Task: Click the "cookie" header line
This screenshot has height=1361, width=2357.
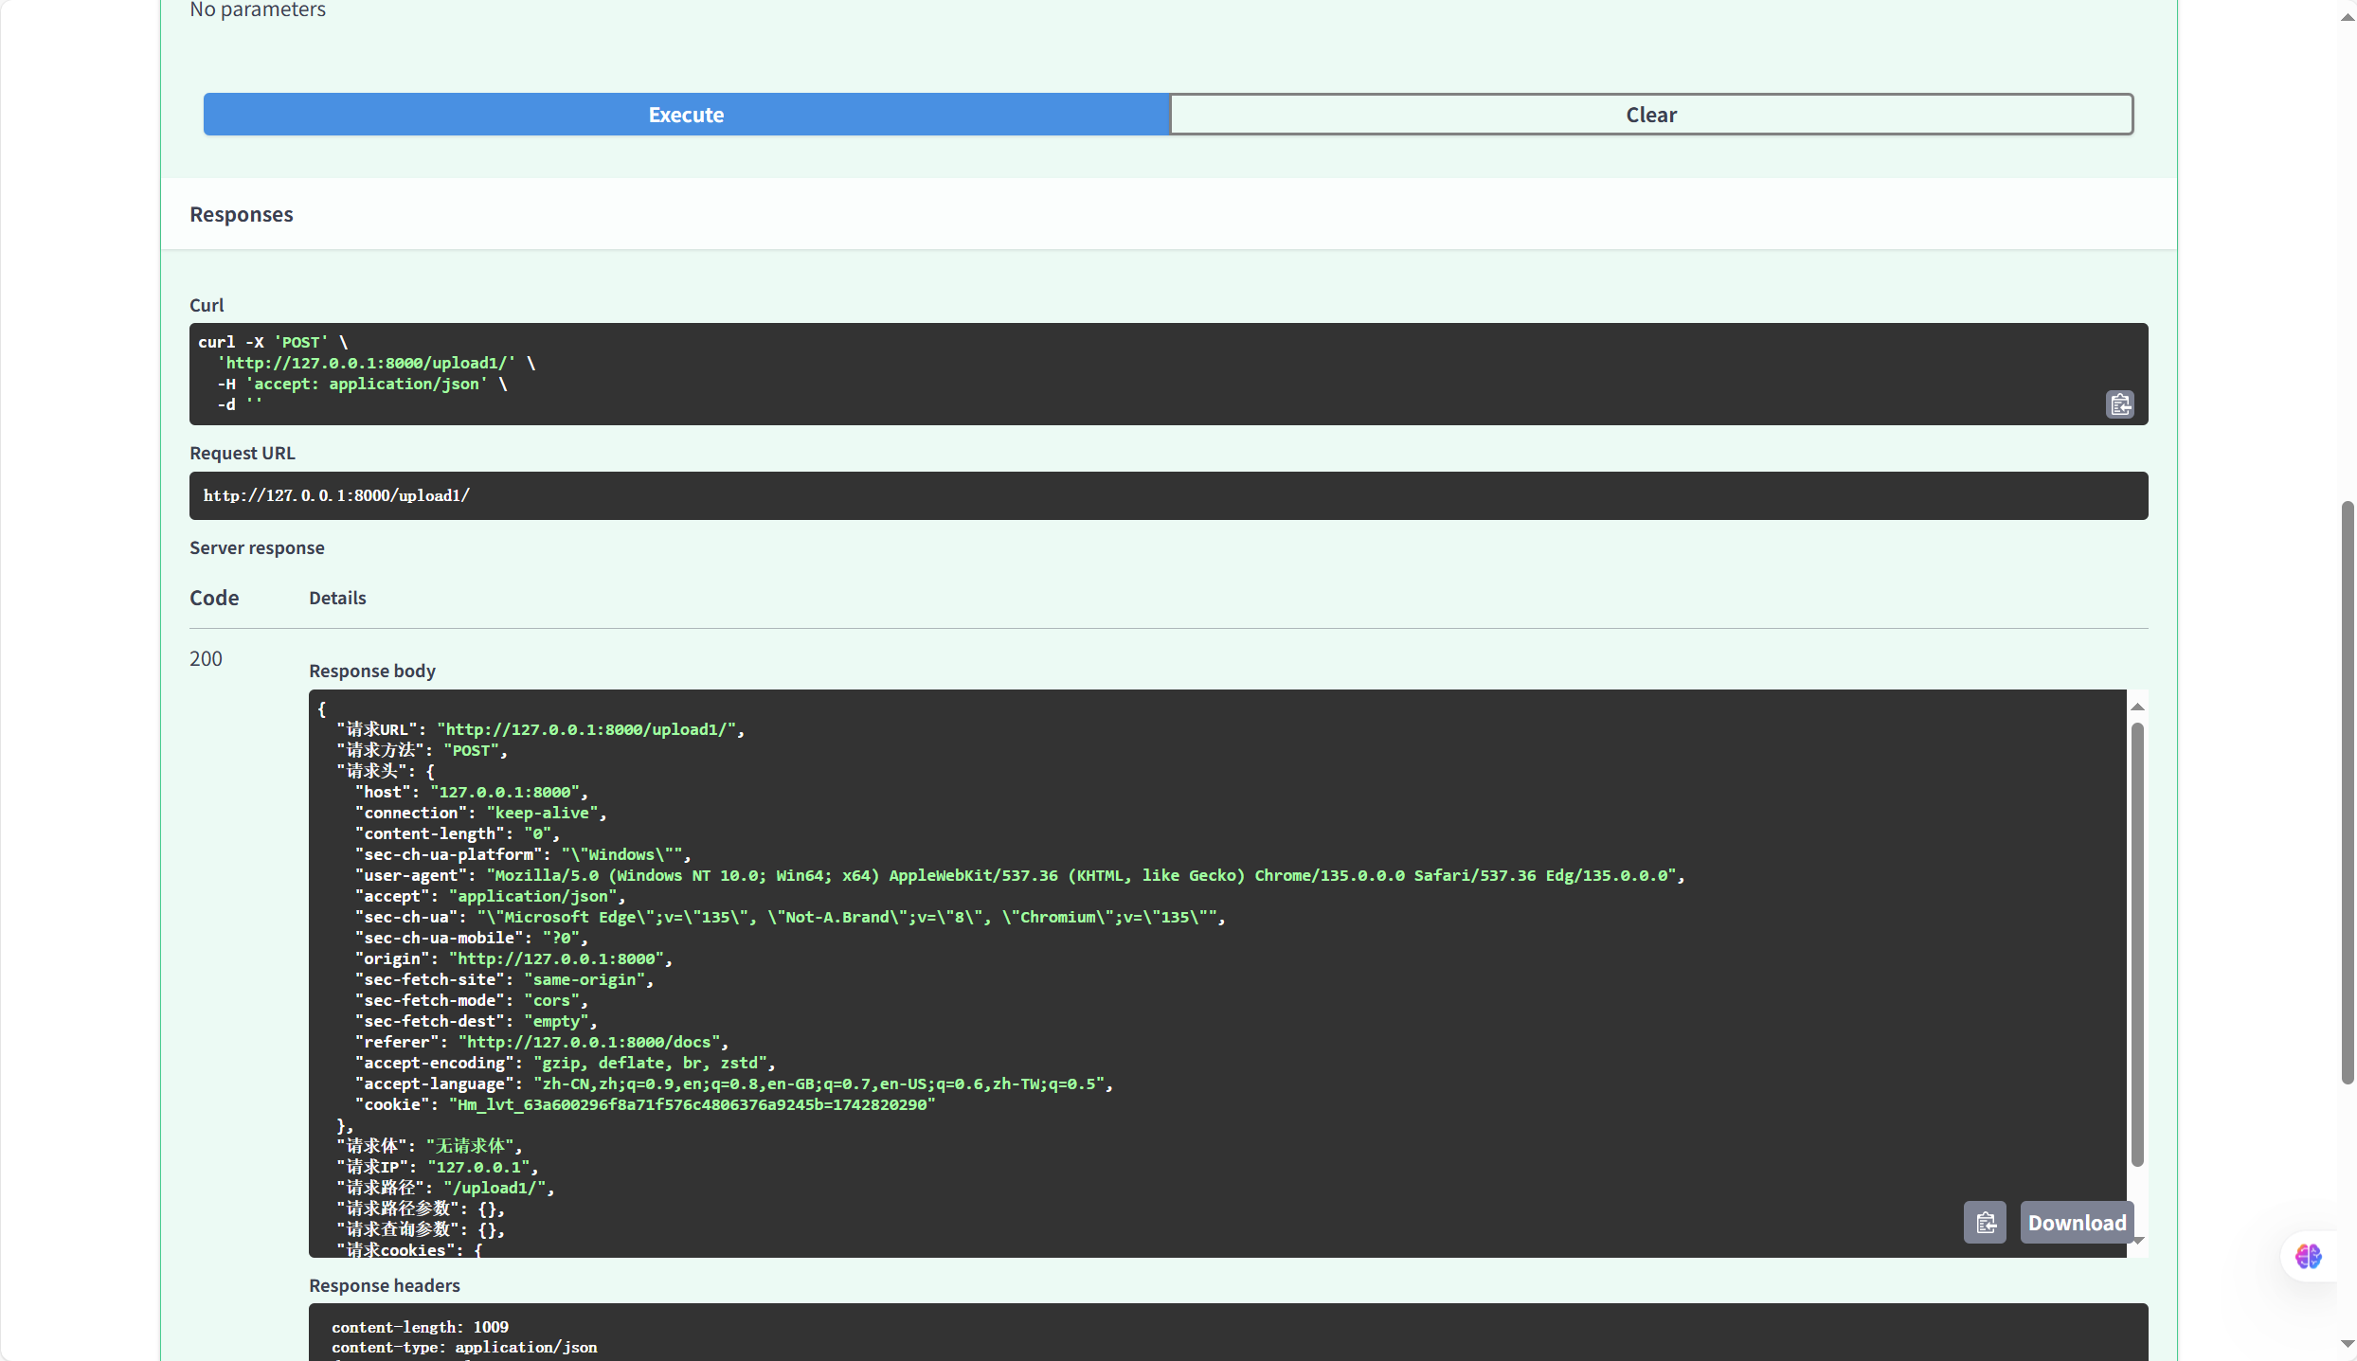Action: [x=645, y=1104]
